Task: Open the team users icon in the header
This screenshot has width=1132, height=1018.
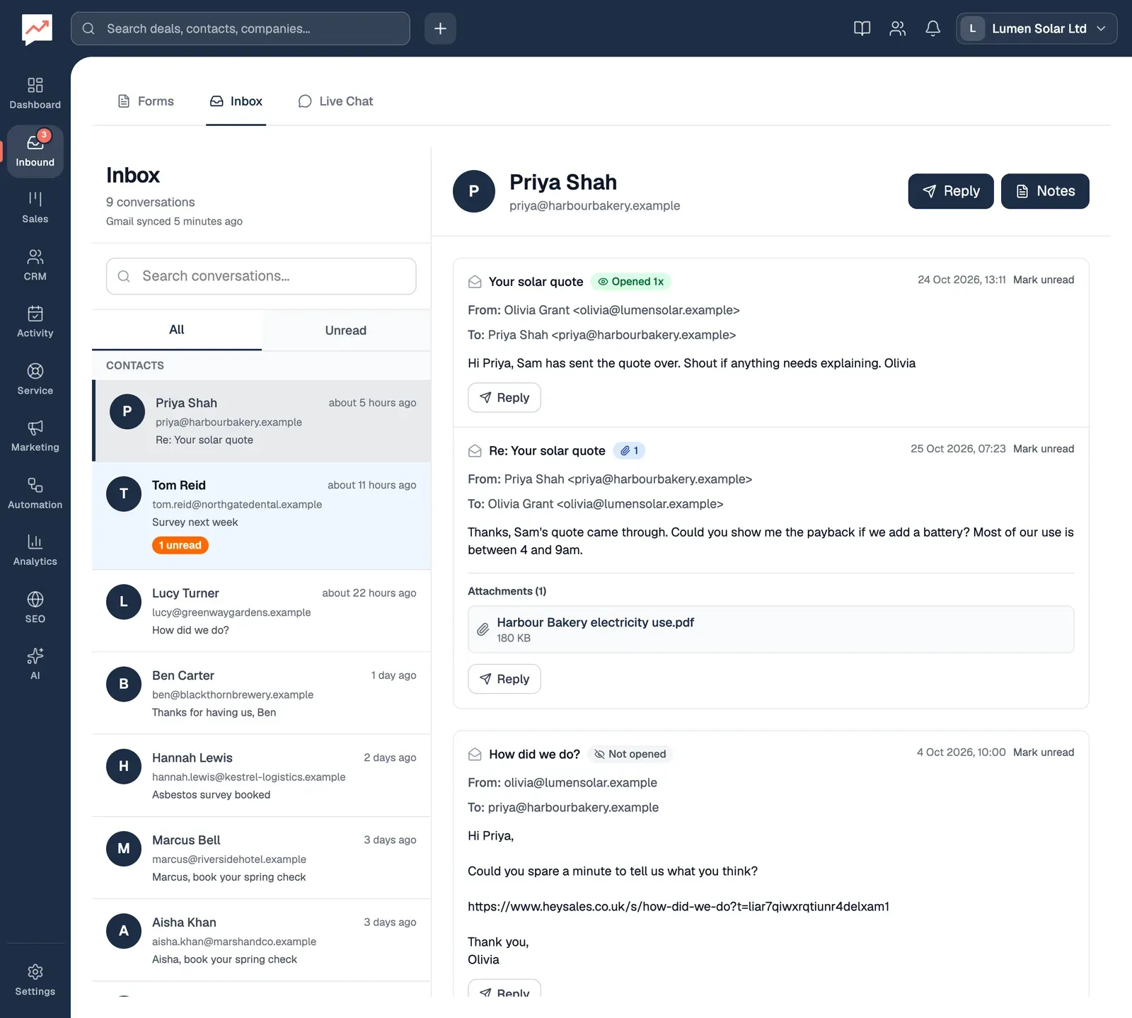Action: pos(897,28)
